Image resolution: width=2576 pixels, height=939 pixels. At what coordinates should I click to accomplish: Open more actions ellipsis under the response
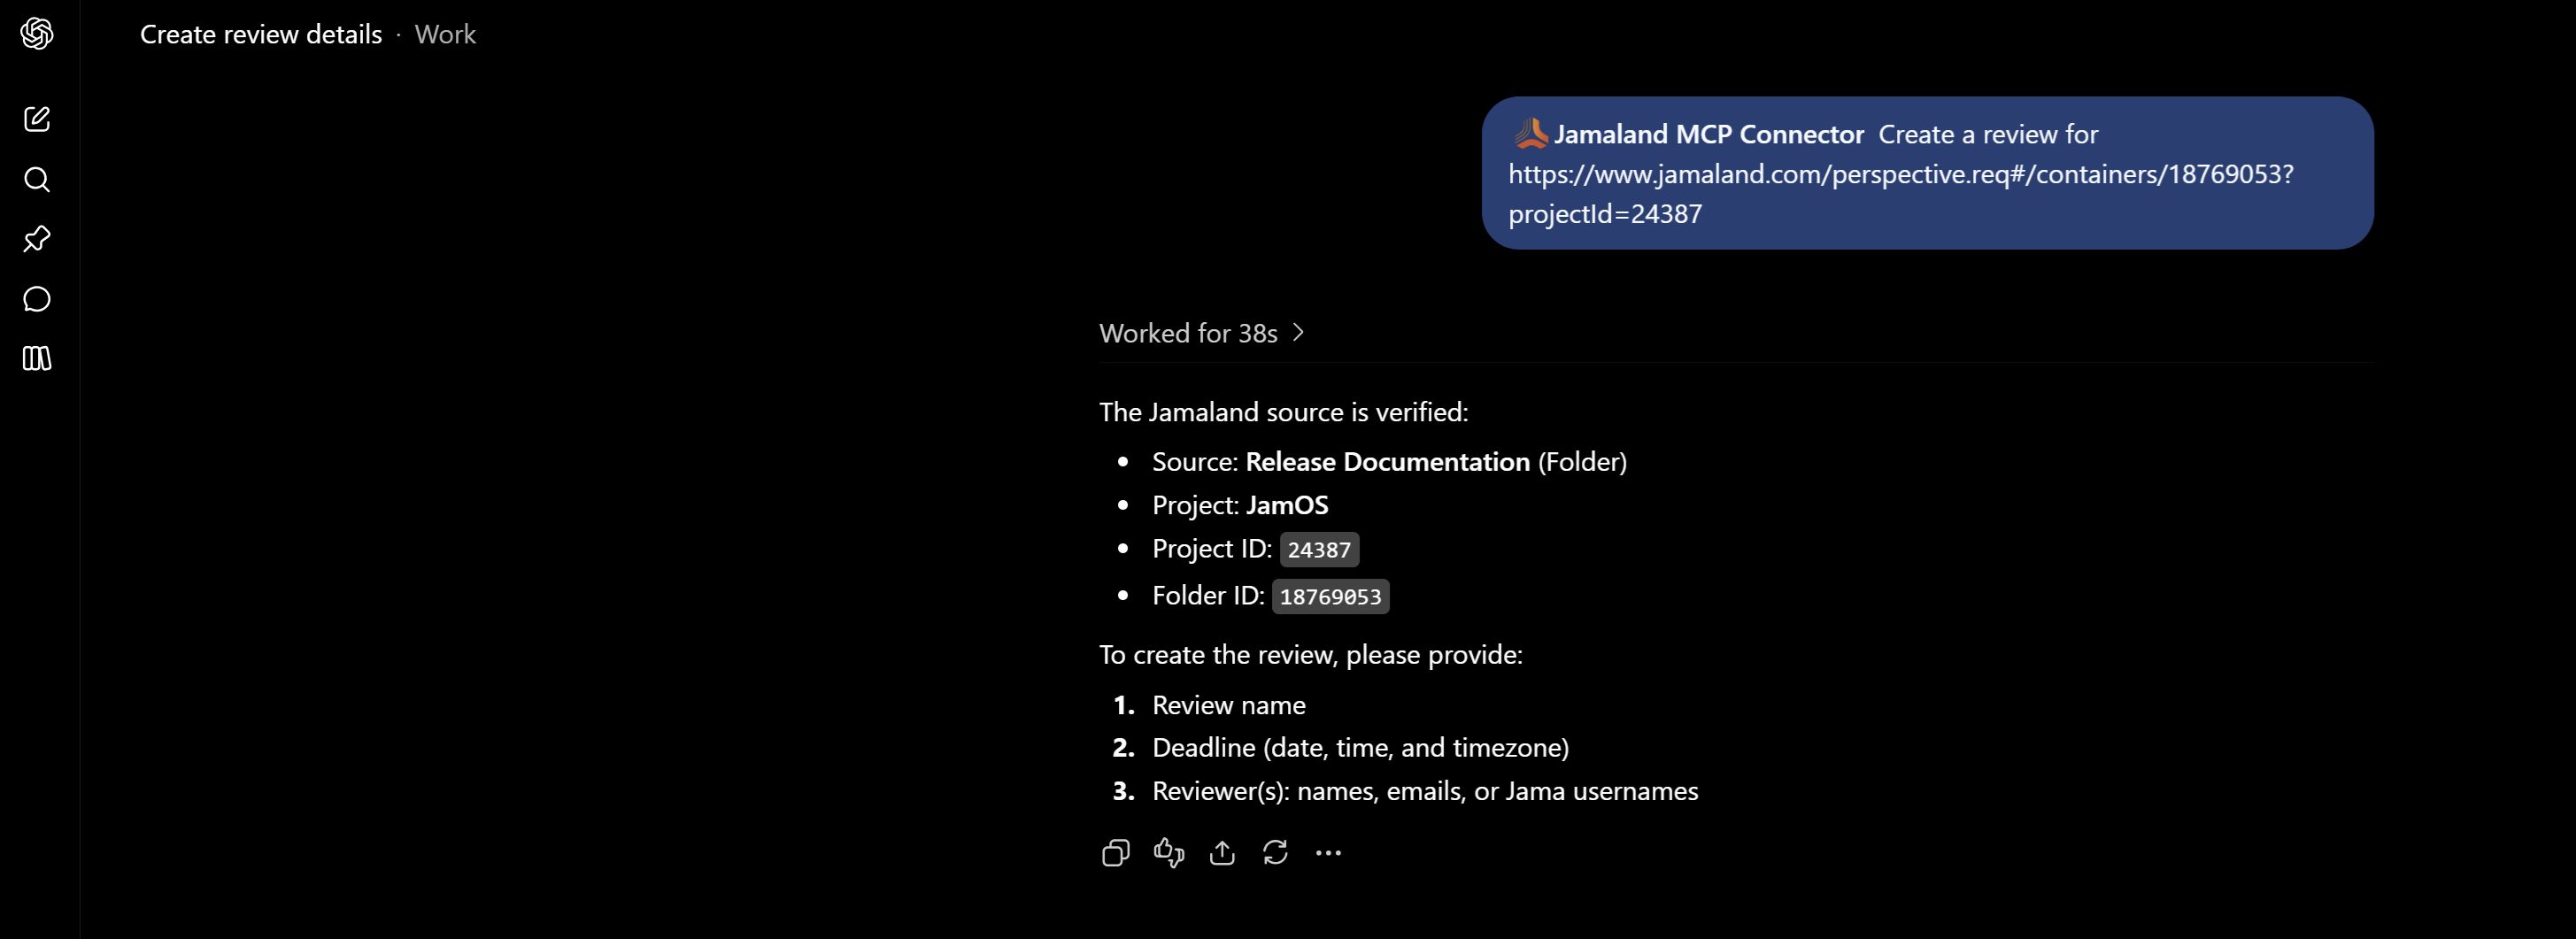(x=1328, y=852)
